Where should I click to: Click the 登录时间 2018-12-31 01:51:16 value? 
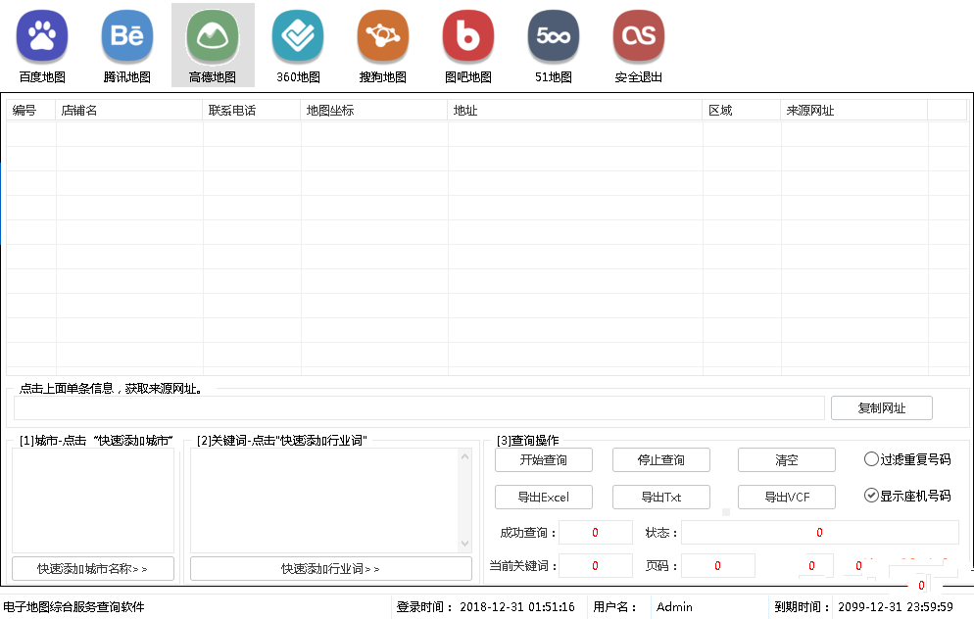(x=516, y=607)
